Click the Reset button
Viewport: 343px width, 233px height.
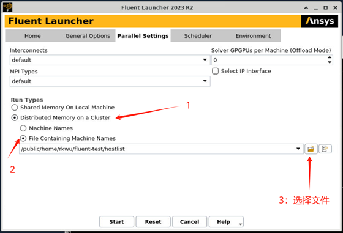(153, 222)
